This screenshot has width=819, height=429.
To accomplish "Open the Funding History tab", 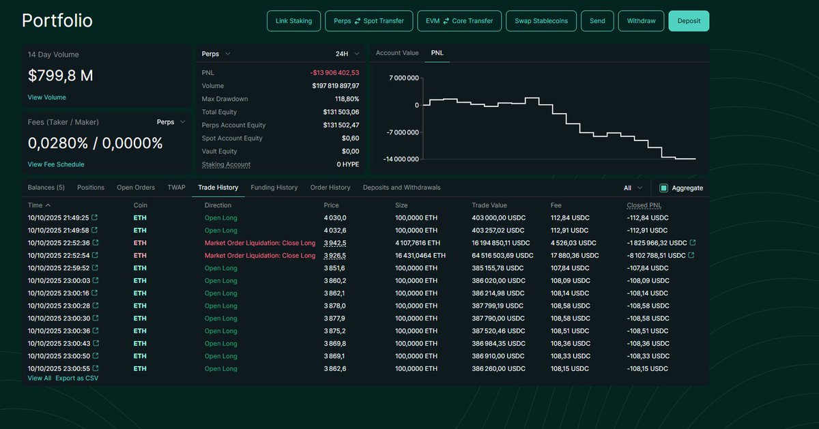I will point(274,188).
